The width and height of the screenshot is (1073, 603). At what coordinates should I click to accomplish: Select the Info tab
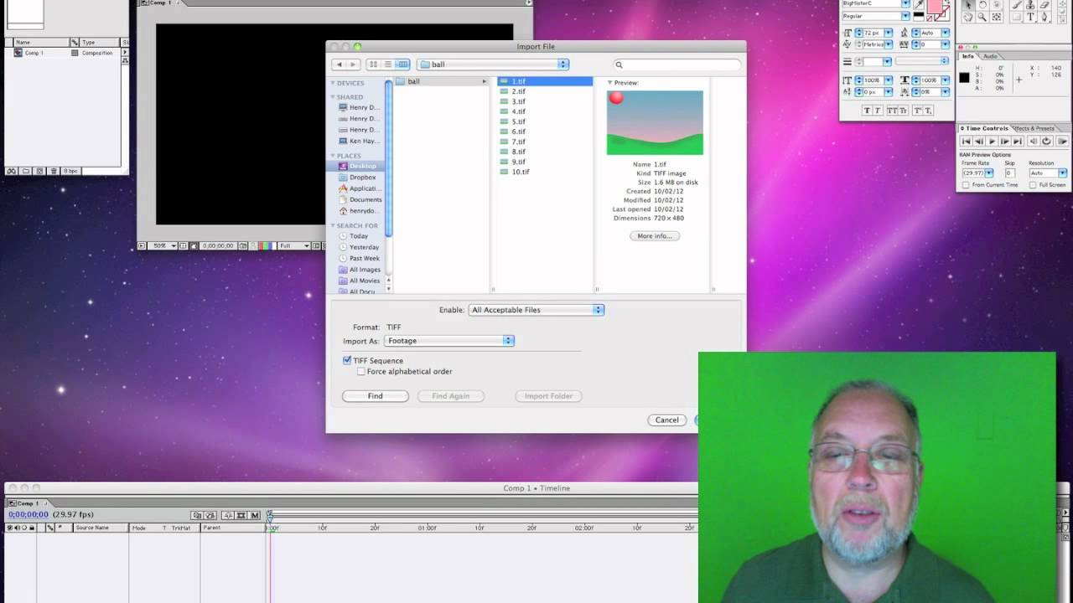click(968, 56)
